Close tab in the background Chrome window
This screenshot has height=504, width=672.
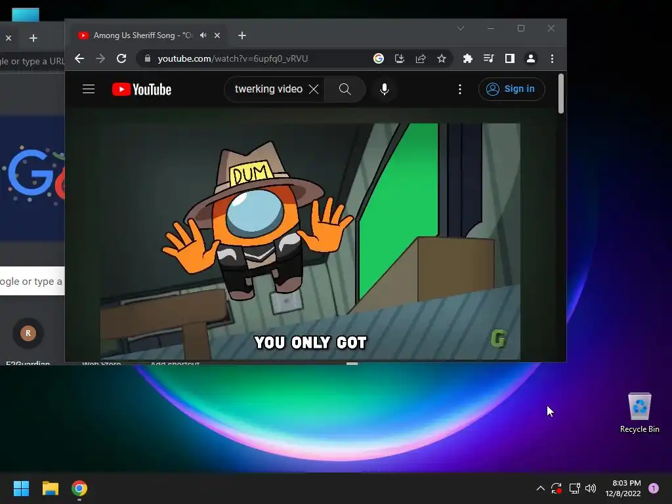pos(9,38)
